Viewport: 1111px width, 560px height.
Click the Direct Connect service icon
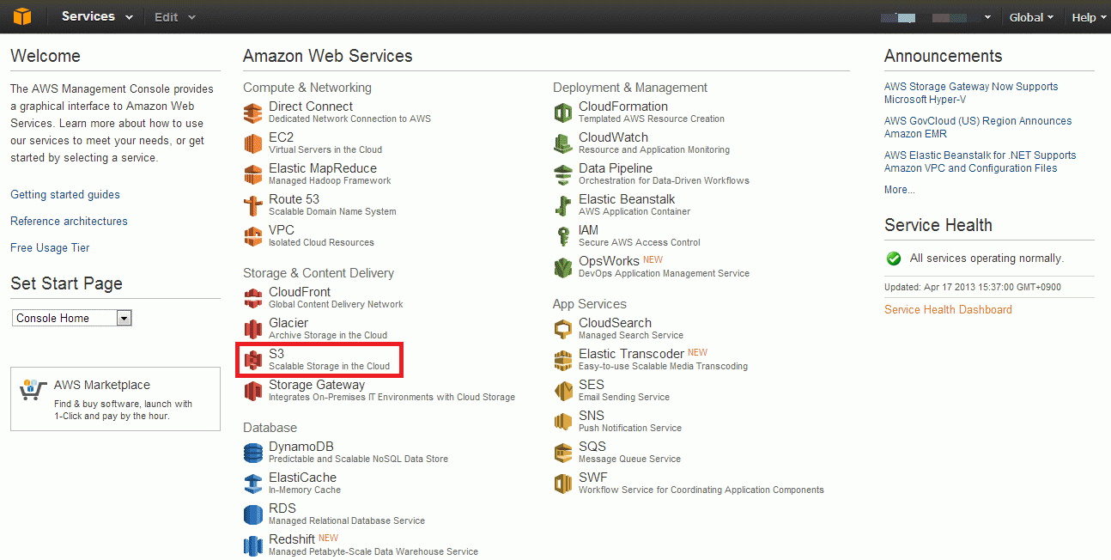point(252,113)
